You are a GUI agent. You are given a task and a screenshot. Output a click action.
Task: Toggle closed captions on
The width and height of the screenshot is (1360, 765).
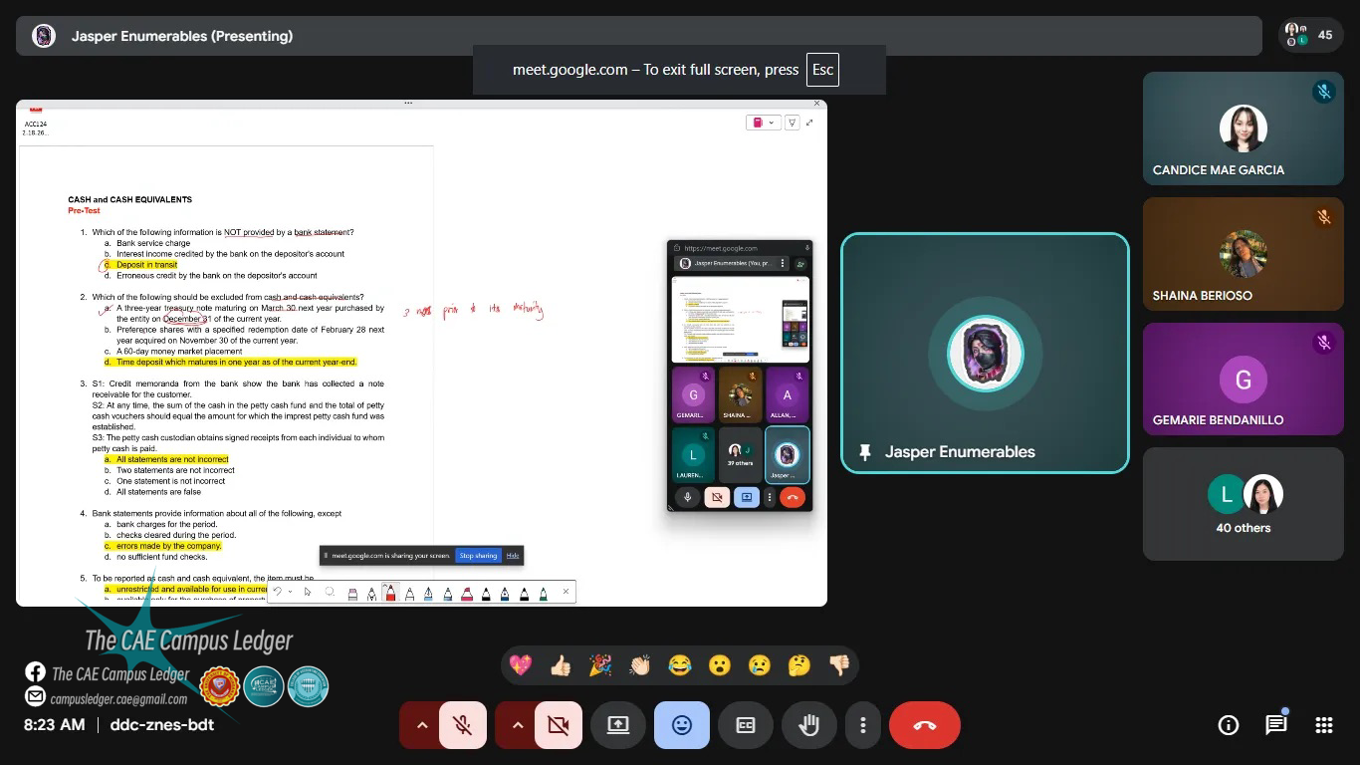[745, 725]
